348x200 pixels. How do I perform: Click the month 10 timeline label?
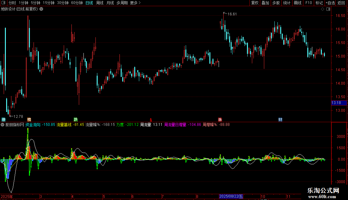tap(263, 196)
